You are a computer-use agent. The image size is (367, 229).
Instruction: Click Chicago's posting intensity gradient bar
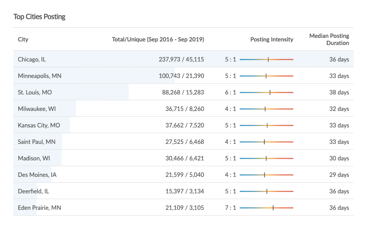click(267, 59)
